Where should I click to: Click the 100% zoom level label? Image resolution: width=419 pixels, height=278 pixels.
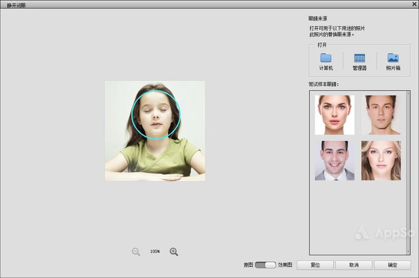155,252
